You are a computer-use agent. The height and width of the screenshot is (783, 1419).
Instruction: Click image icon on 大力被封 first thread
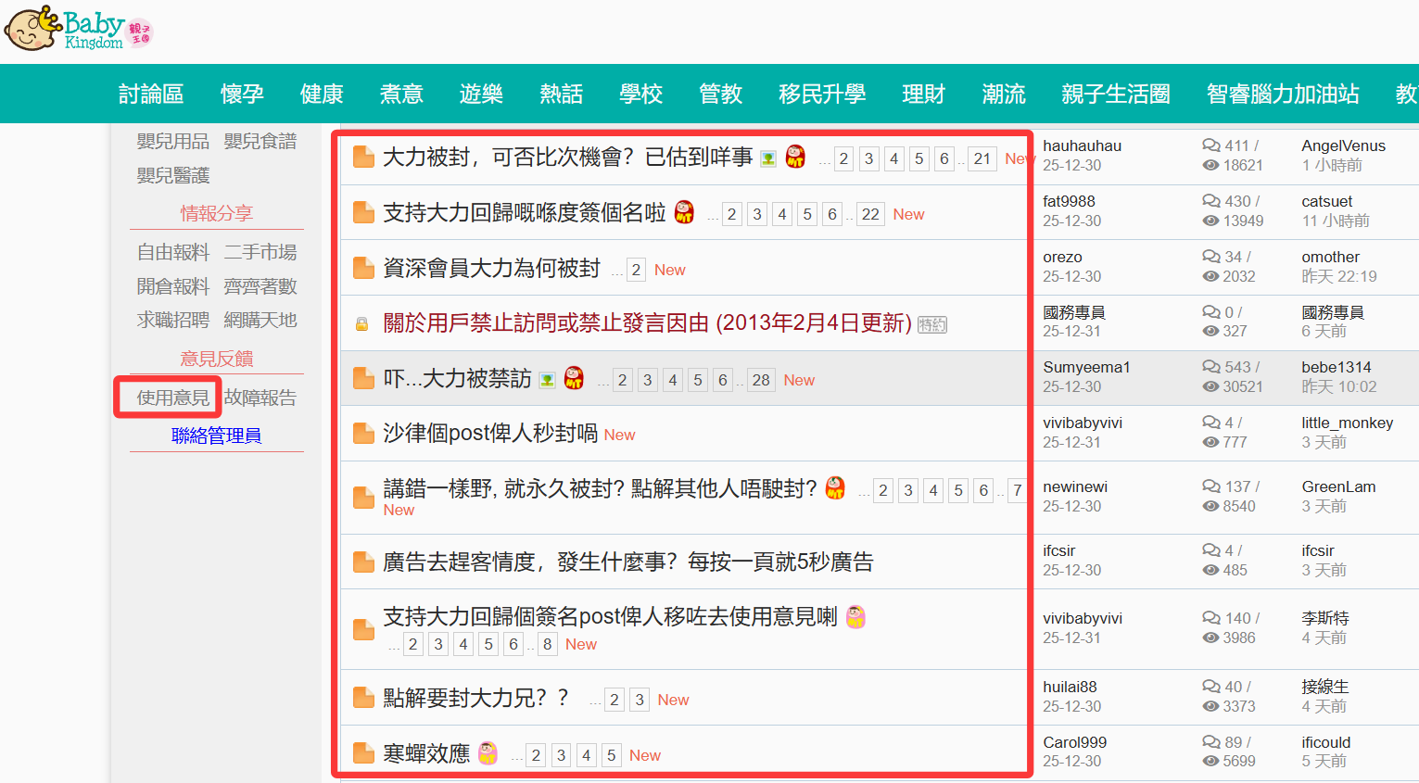(x=768, y=158)
